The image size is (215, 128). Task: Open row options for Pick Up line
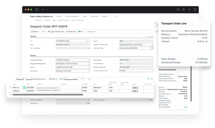click(24, 88)
